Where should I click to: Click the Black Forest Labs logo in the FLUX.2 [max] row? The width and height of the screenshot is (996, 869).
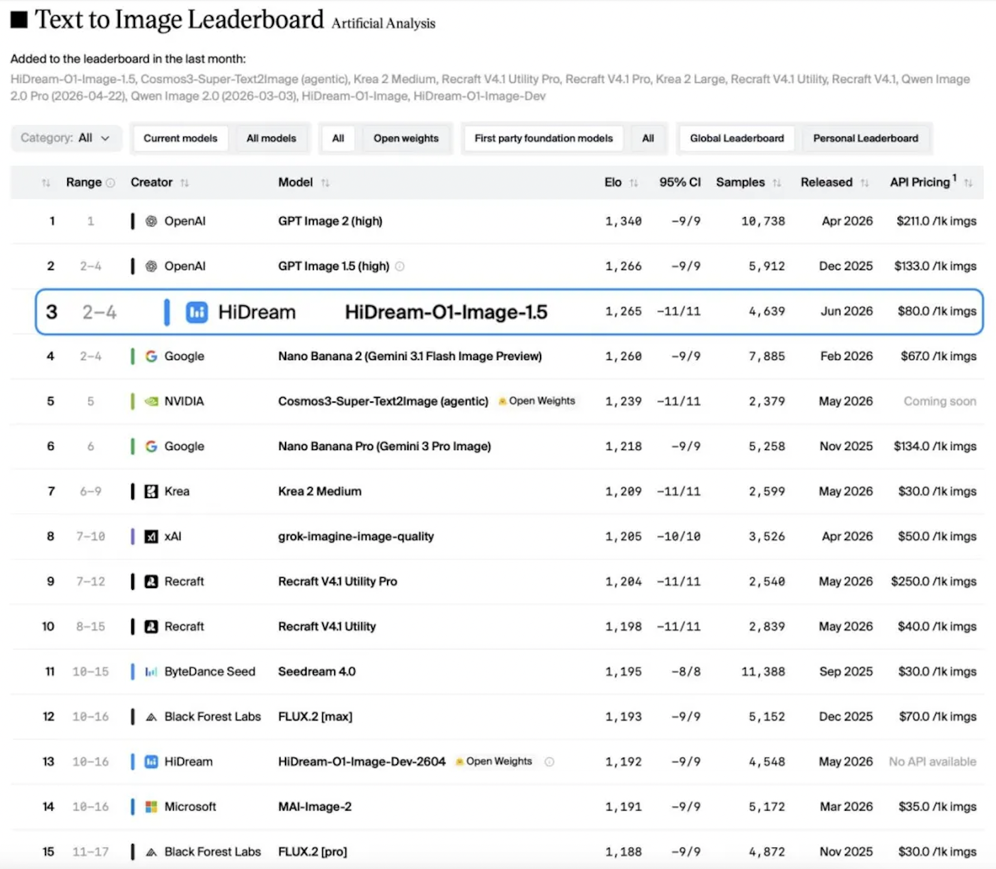click(x=151, y=717)
